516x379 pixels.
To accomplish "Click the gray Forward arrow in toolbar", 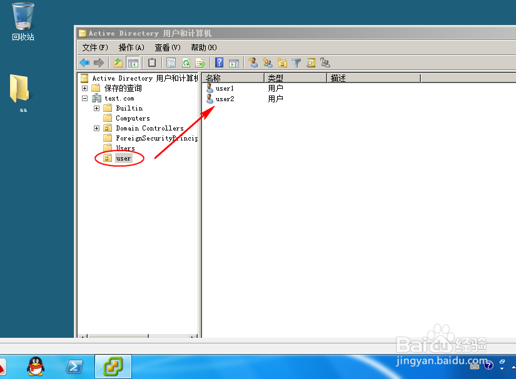I will coord(99,62).
